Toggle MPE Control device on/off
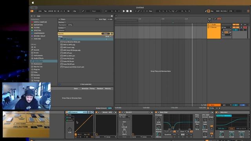Image resolution: width=251 pixels, height=141 pixels. click(x=67, y=112)
